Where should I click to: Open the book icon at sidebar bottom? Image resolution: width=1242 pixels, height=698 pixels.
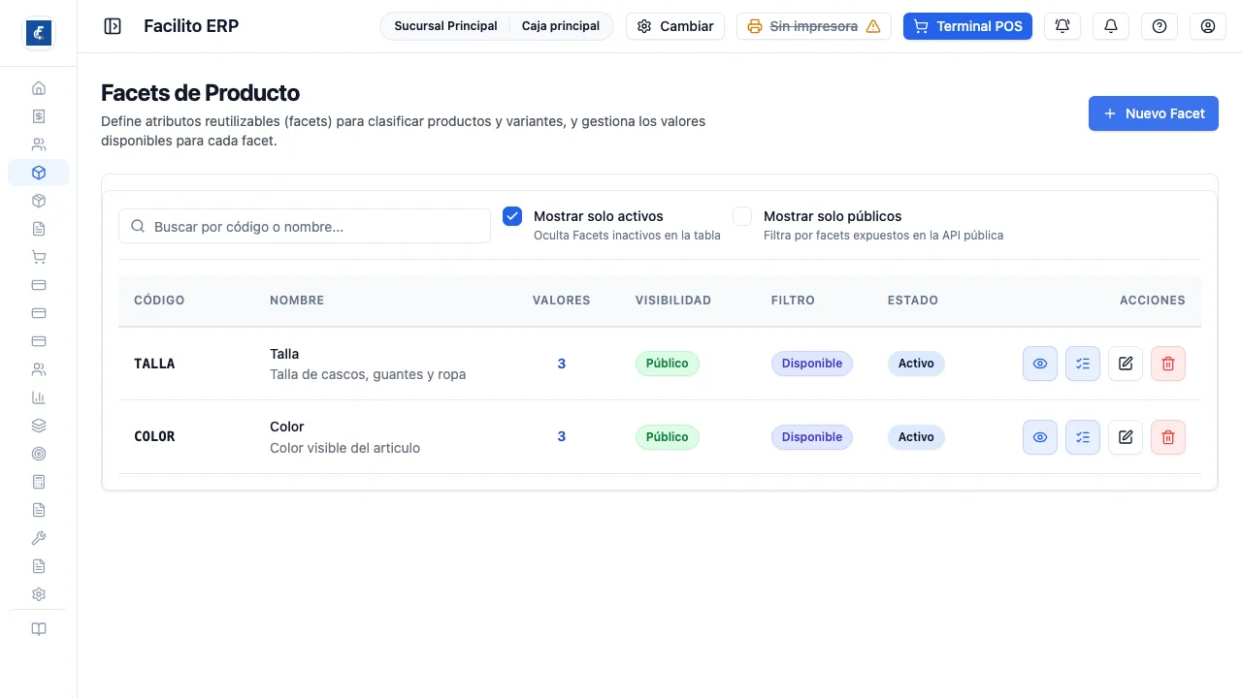point(39,629)
